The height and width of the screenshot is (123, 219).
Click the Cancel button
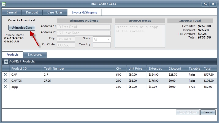point(208,112)
